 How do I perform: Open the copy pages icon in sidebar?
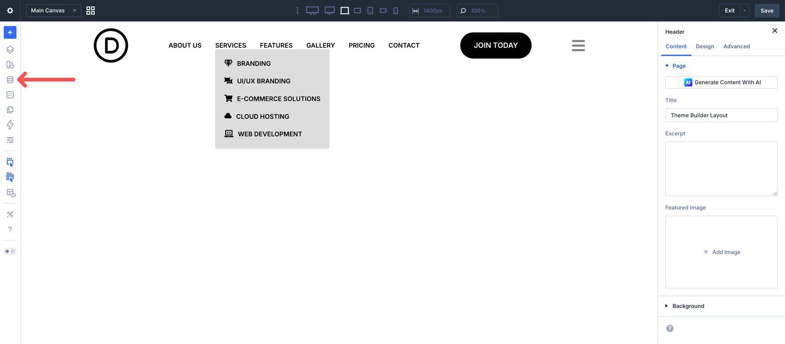(10, 110)
